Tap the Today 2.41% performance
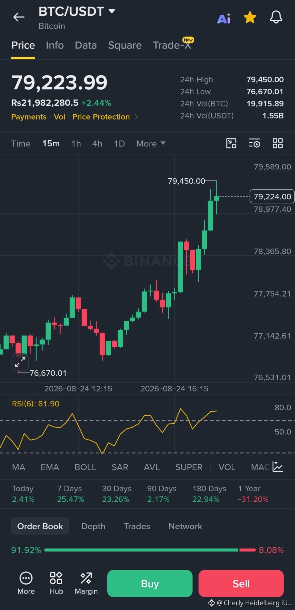The height and width of the screenshot is (610, 295). (23, 494)
